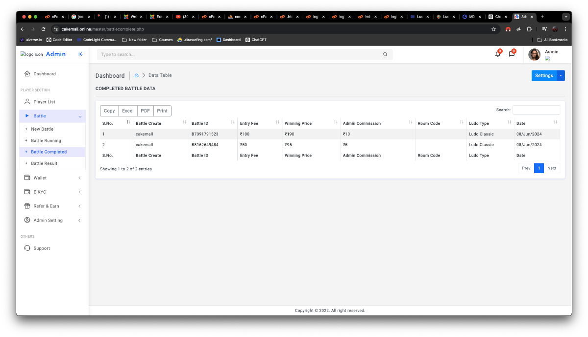This screenshot has width=588, height=337.
Task: Click the PDF export button
Action: tap(146, 111)
